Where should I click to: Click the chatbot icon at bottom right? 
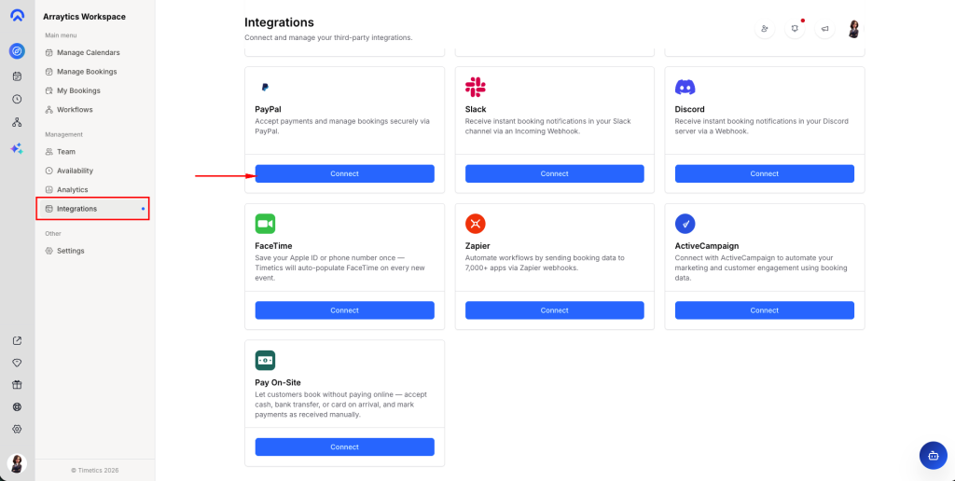933,455
